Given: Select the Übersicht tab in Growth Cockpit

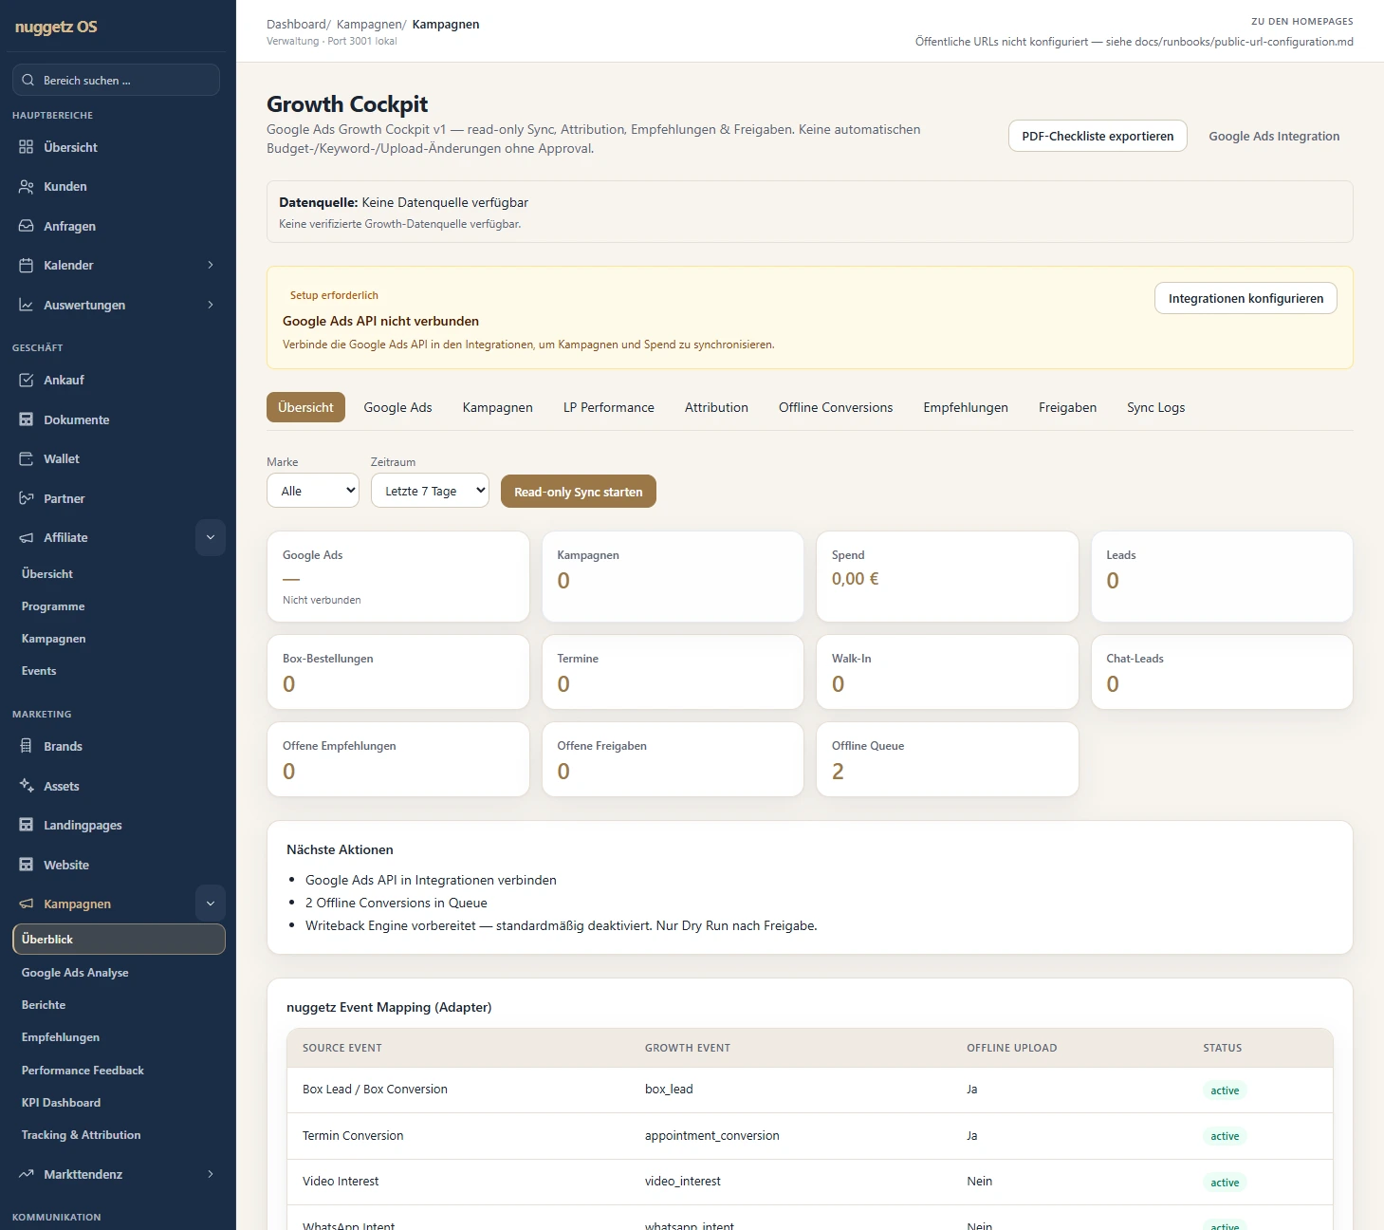Looking at the screenshot, I should point(305,407).
